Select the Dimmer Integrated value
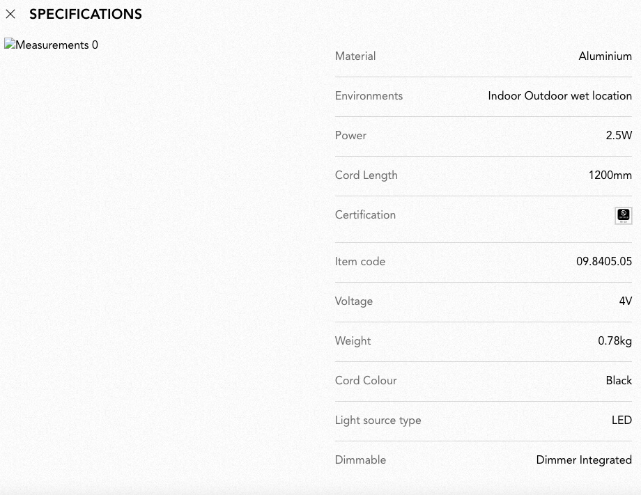The image size is (641, 495). point(584,460)
